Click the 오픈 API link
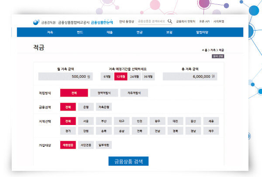 tap(205, 21)
